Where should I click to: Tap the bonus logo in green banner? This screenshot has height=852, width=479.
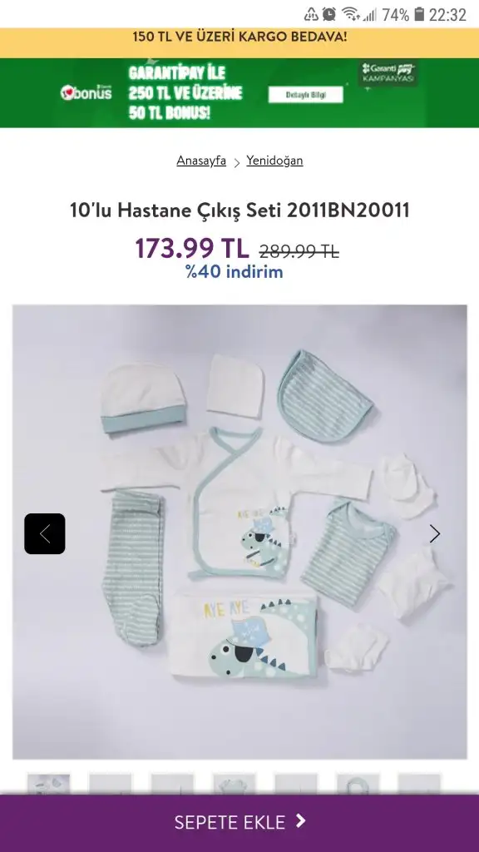pos(86,92)
